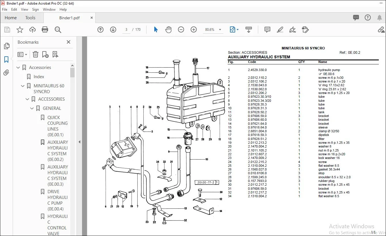This screenshot has height=236, width=386.
Task: Select the Highlight text pen tool
Action: [x=280, y=30]
